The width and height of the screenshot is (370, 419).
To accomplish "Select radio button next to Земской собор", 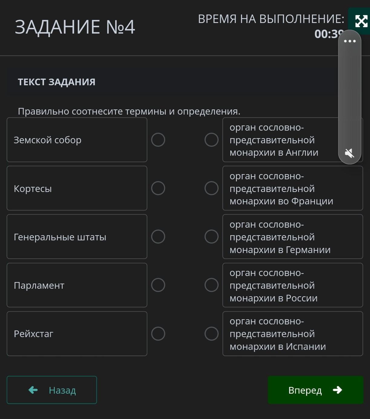I will click(x=158, y=140).
